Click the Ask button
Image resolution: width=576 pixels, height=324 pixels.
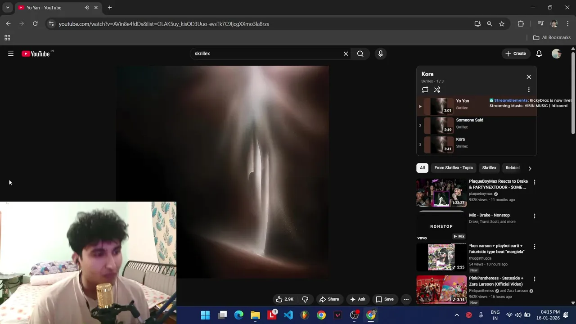[357, 299]
